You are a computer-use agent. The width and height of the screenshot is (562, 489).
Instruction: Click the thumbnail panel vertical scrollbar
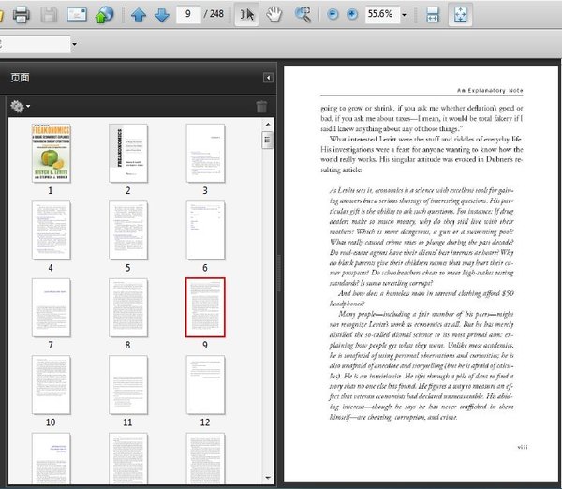pyautogui.click(x=269, y=281)
